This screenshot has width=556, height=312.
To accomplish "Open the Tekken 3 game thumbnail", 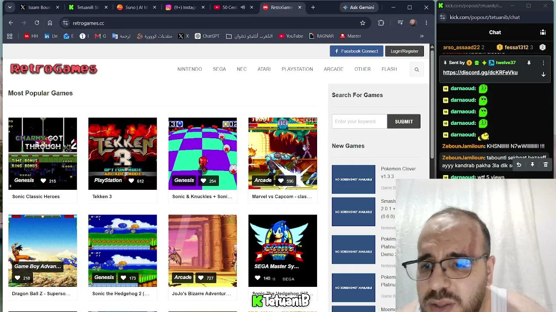I will point(122,153).
